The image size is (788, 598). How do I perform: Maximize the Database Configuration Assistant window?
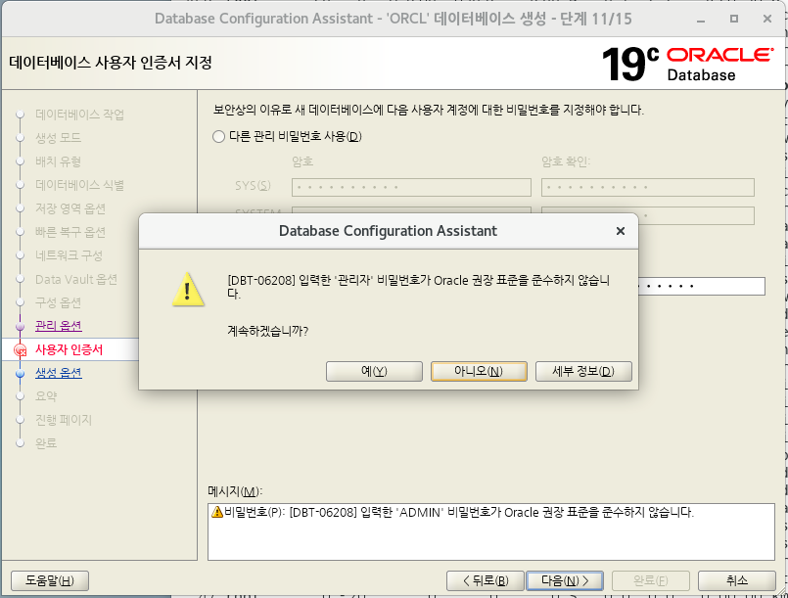[734, 19]
